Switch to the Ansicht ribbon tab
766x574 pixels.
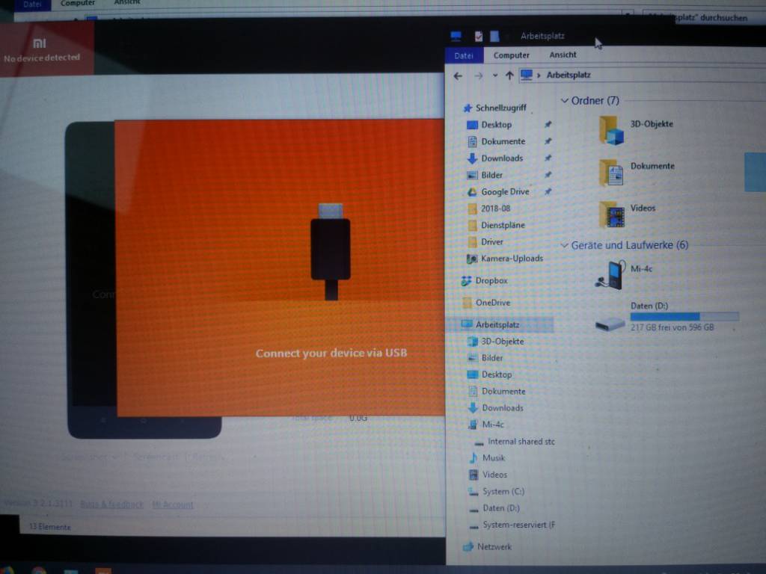point(563,55)
